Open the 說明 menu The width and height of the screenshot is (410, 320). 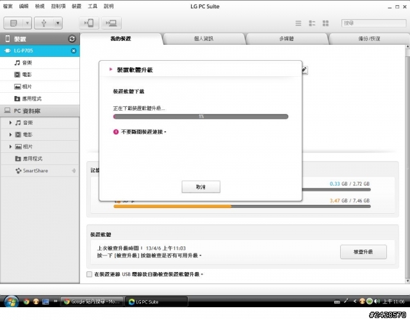coord(109,6)
